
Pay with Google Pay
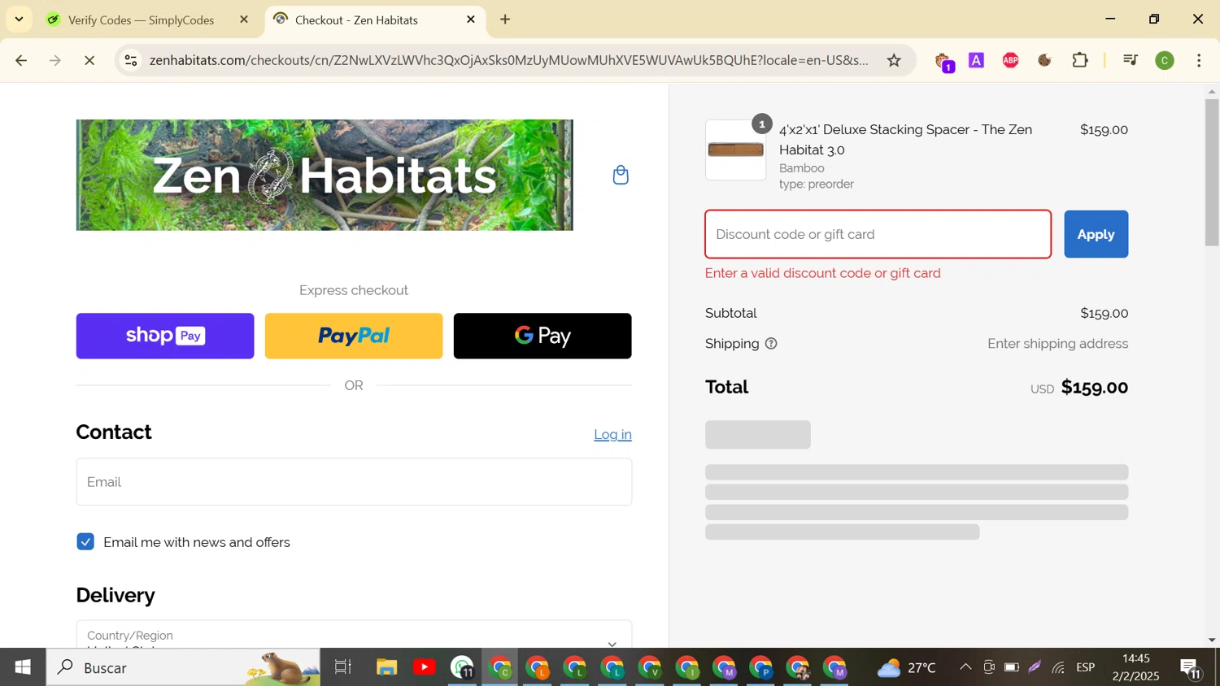(x=542, y=336)
